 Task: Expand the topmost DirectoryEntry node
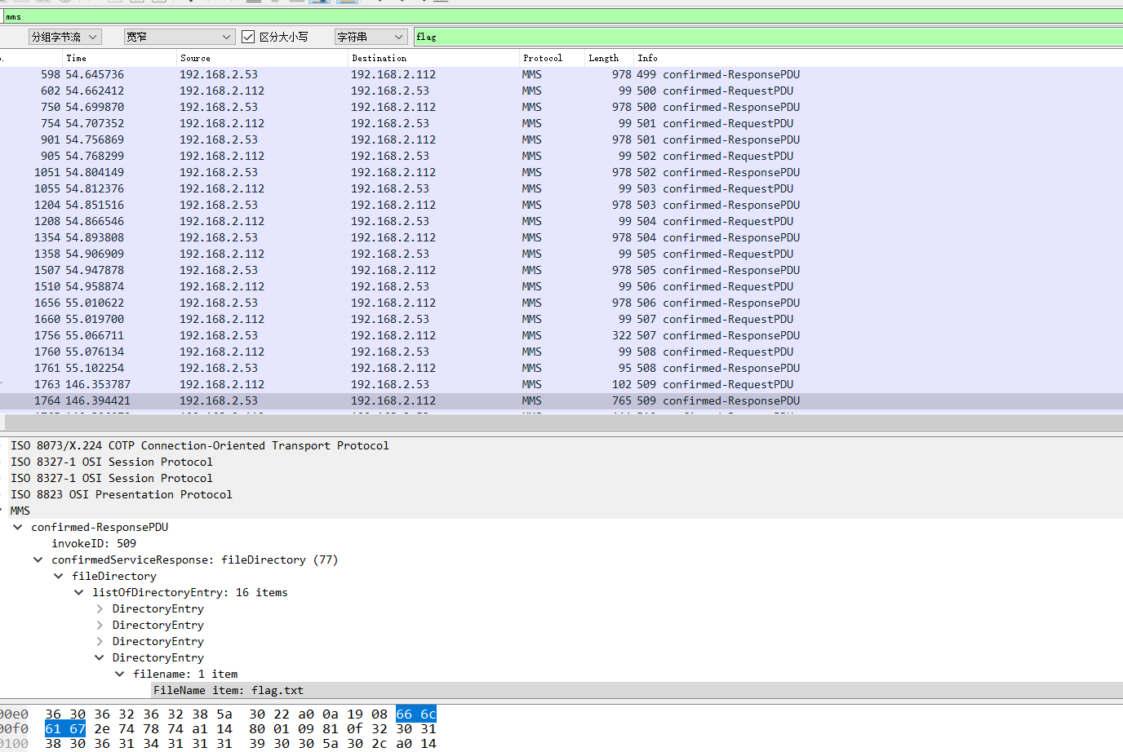(99, 608)
